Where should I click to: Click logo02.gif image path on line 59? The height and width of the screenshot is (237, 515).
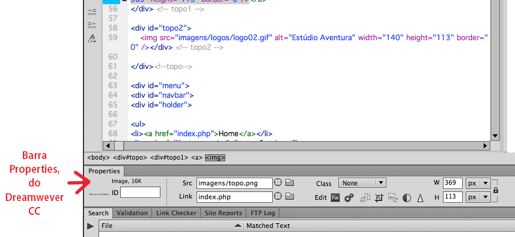tap(224, 38)
